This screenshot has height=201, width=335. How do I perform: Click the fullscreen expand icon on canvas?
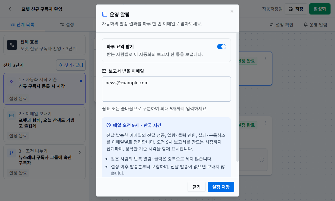(262, 160)
